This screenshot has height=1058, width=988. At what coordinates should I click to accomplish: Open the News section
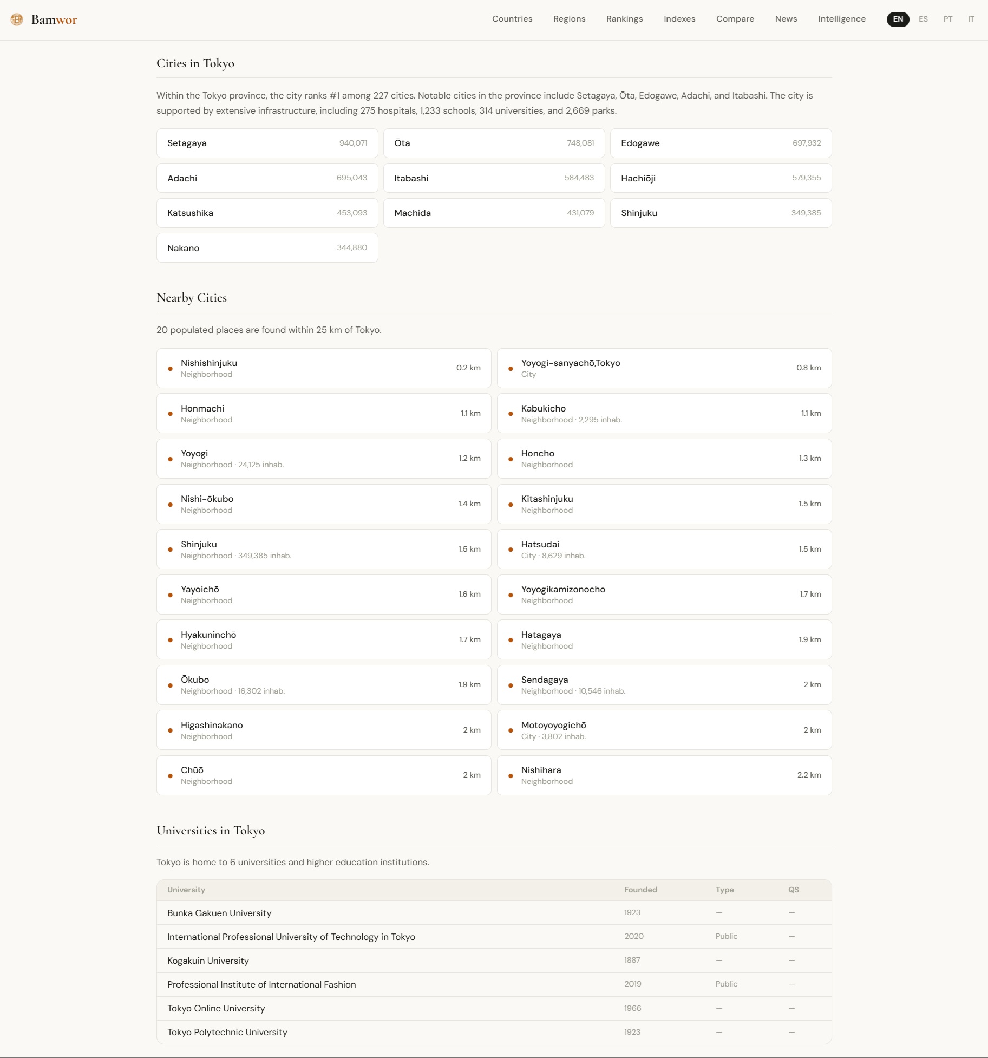pos(786,19)
